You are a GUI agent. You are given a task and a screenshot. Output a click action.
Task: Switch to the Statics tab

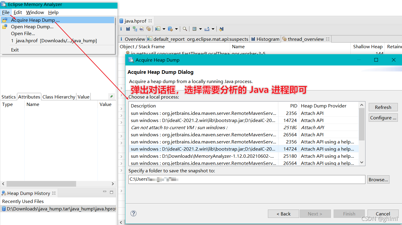[9, 97]
